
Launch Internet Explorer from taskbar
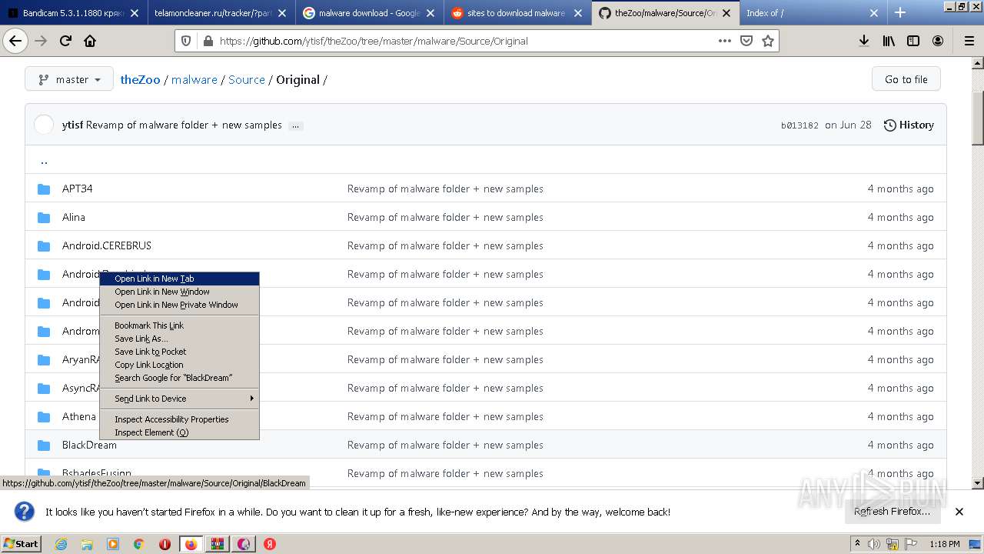[61, 544]
